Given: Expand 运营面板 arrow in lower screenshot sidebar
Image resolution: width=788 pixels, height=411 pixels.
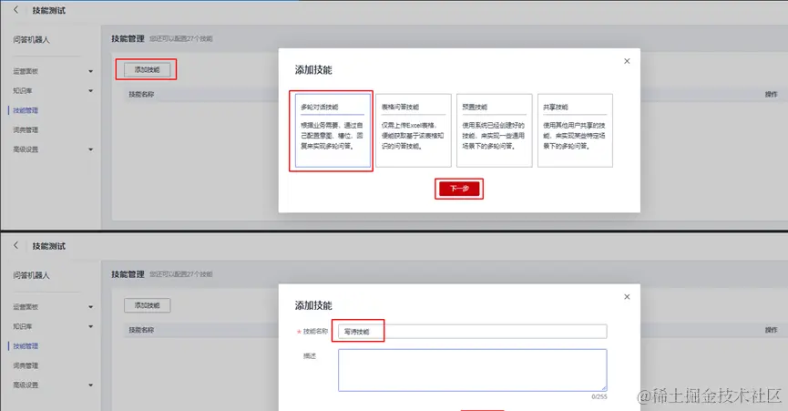Looking at the screenshot, I should 91,307.
